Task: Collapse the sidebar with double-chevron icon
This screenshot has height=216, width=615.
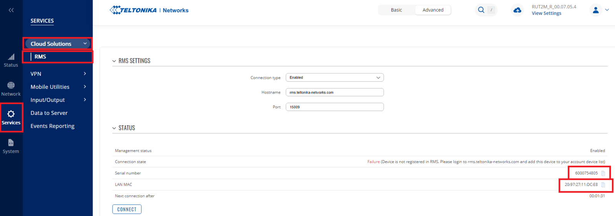Action: pos(11,10)
